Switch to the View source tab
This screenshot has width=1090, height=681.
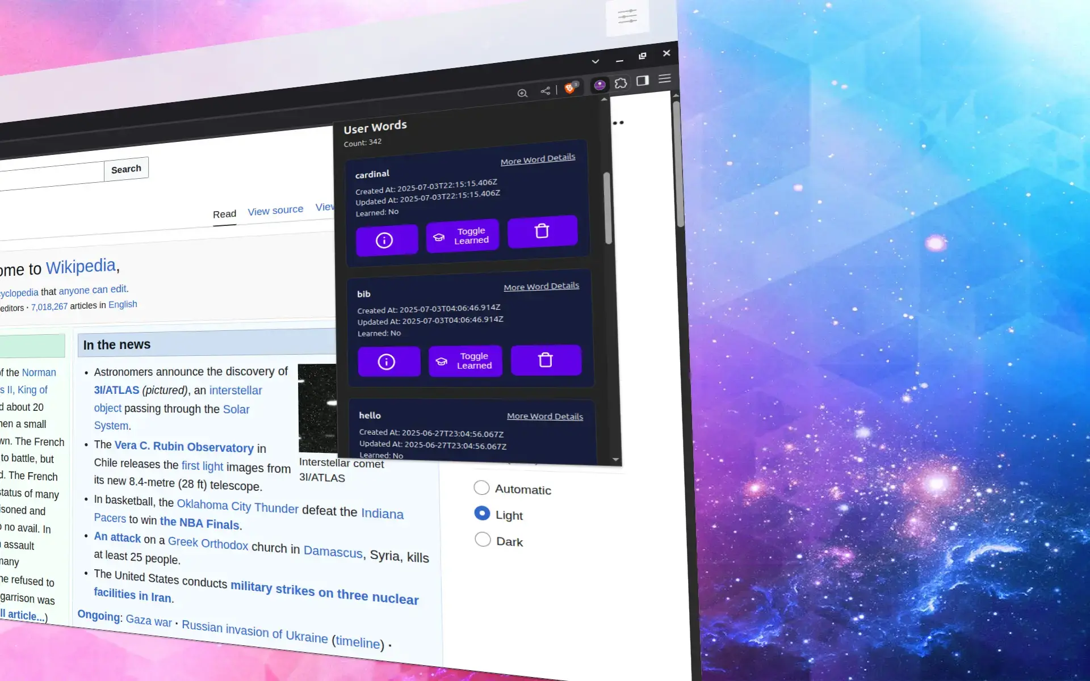tap(275, 211)
